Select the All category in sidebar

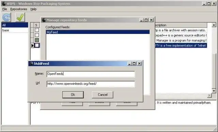click(15, 25)
